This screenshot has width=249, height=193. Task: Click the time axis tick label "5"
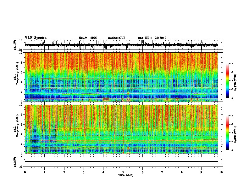pos(123,172)
